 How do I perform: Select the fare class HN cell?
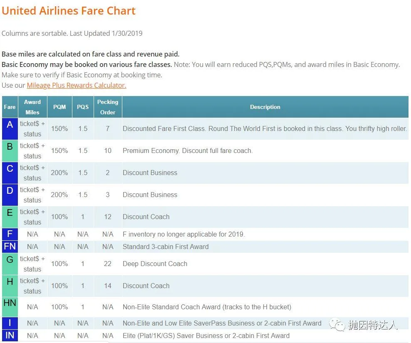pyautogui.click(x=10, y=307)
